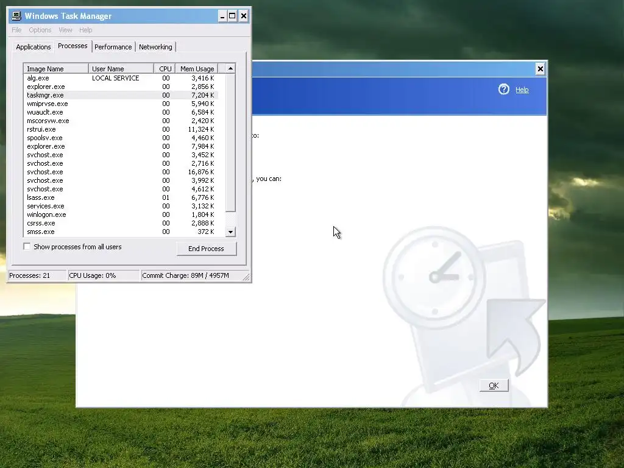This screenshot has width=624, height=468.
Task: Select the spoolsv.exe process
Action: point(121,138)
